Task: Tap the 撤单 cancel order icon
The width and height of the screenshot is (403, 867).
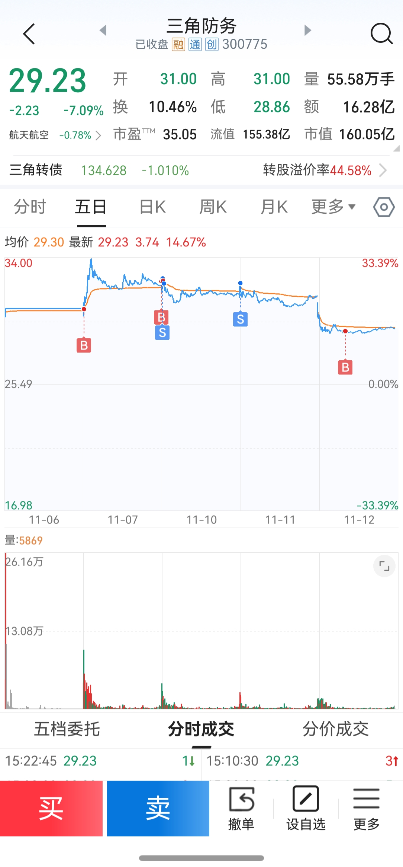Action: (241, 808)
